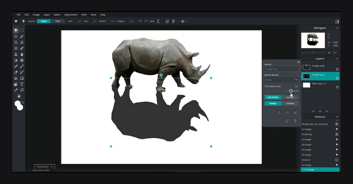Go to Home via the house icon

click(x=16, y=21)
